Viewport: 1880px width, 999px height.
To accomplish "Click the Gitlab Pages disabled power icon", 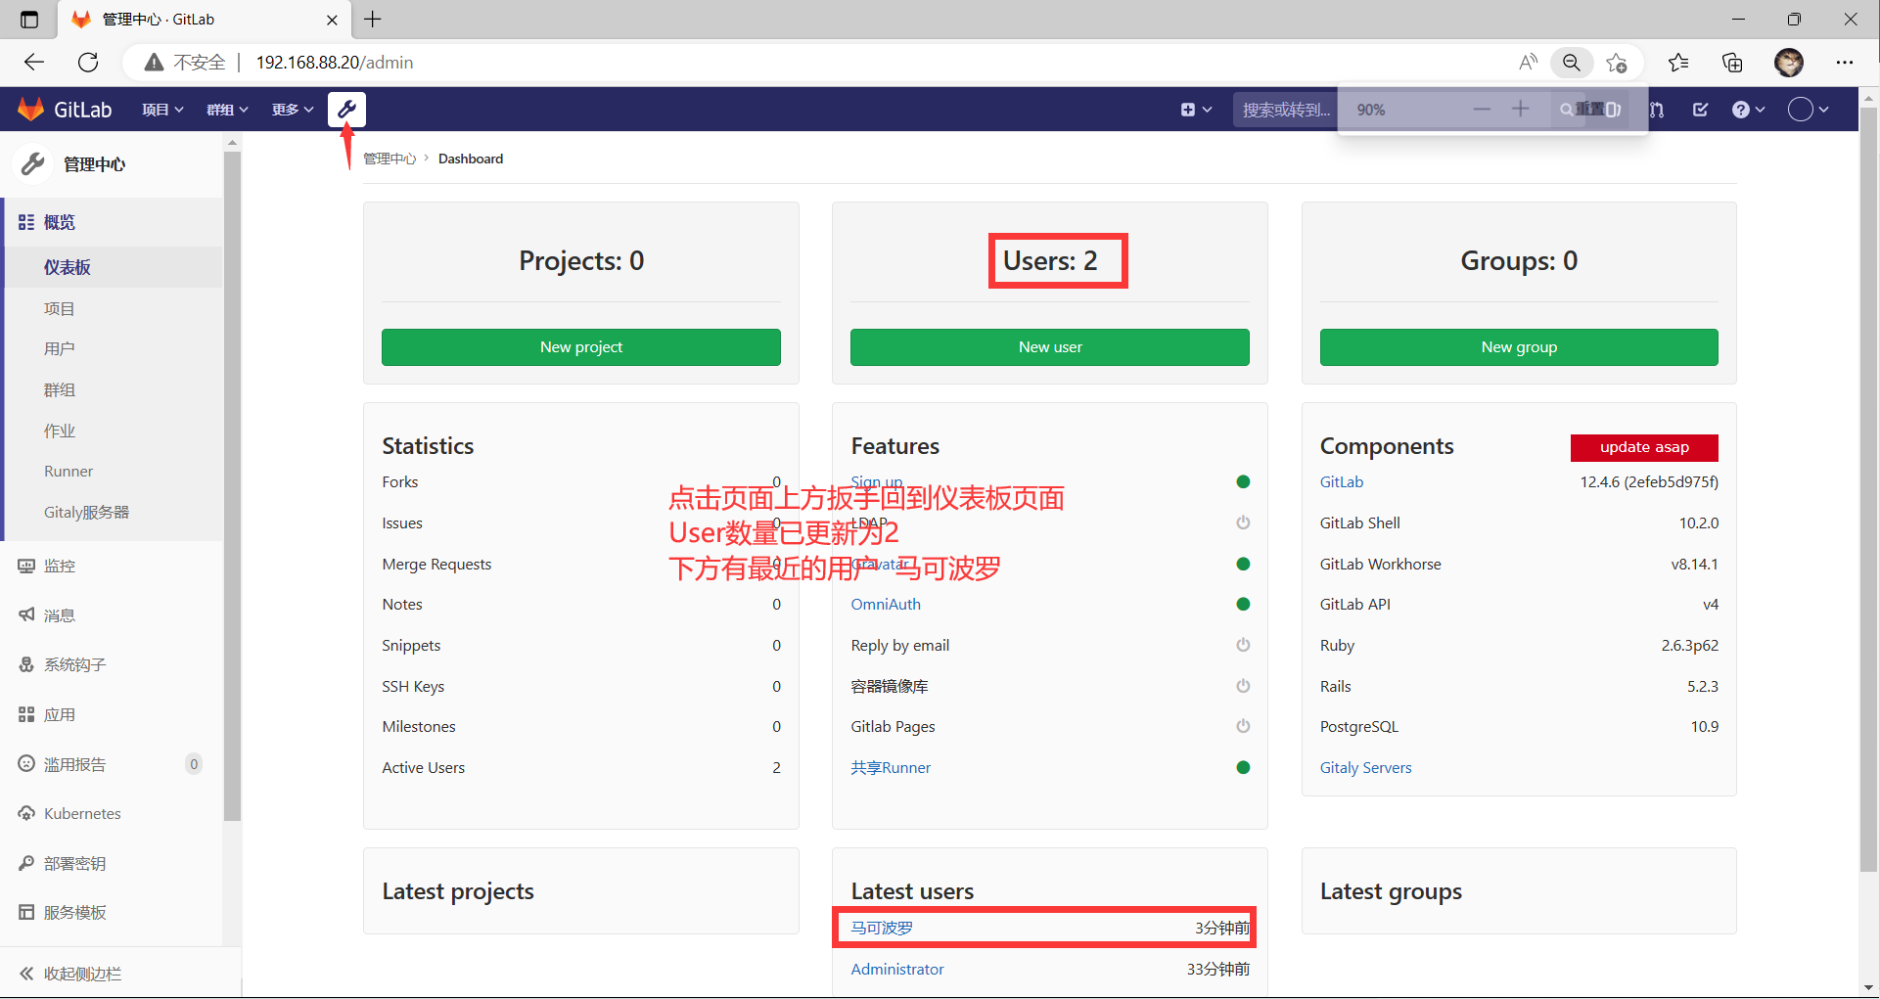I will [1243, 726].
